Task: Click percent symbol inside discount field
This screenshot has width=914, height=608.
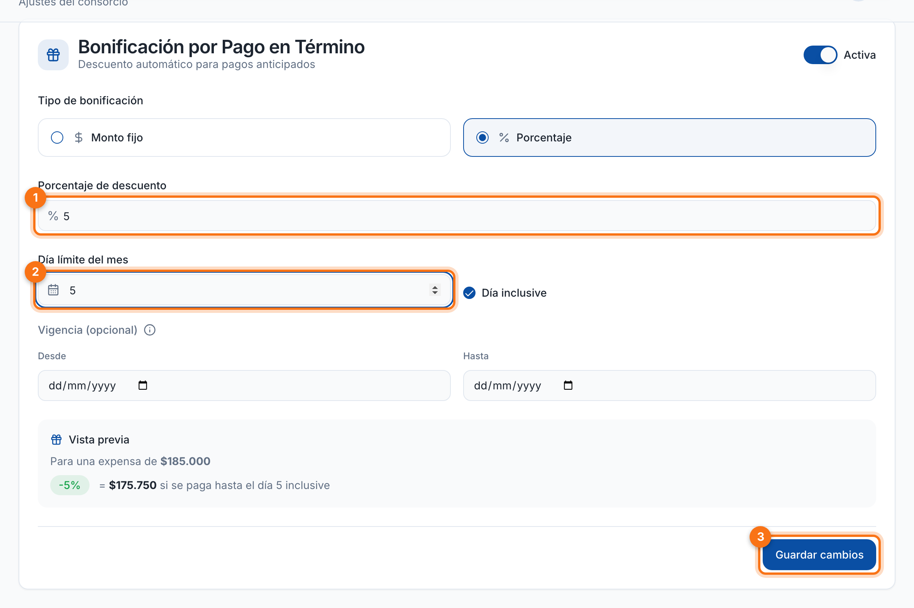Action: click(x=53, y=216)
